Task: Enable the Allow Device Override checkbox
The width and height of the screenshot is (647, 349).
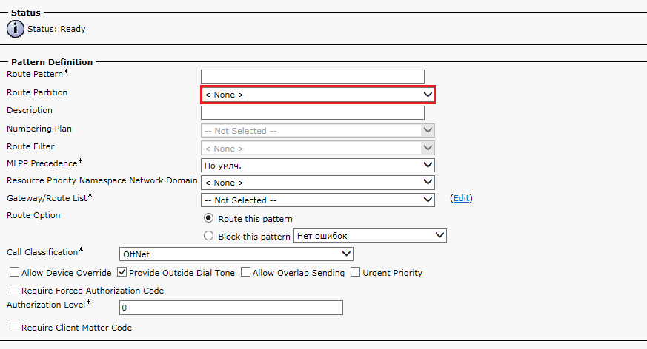Action: tap(15, 273)
